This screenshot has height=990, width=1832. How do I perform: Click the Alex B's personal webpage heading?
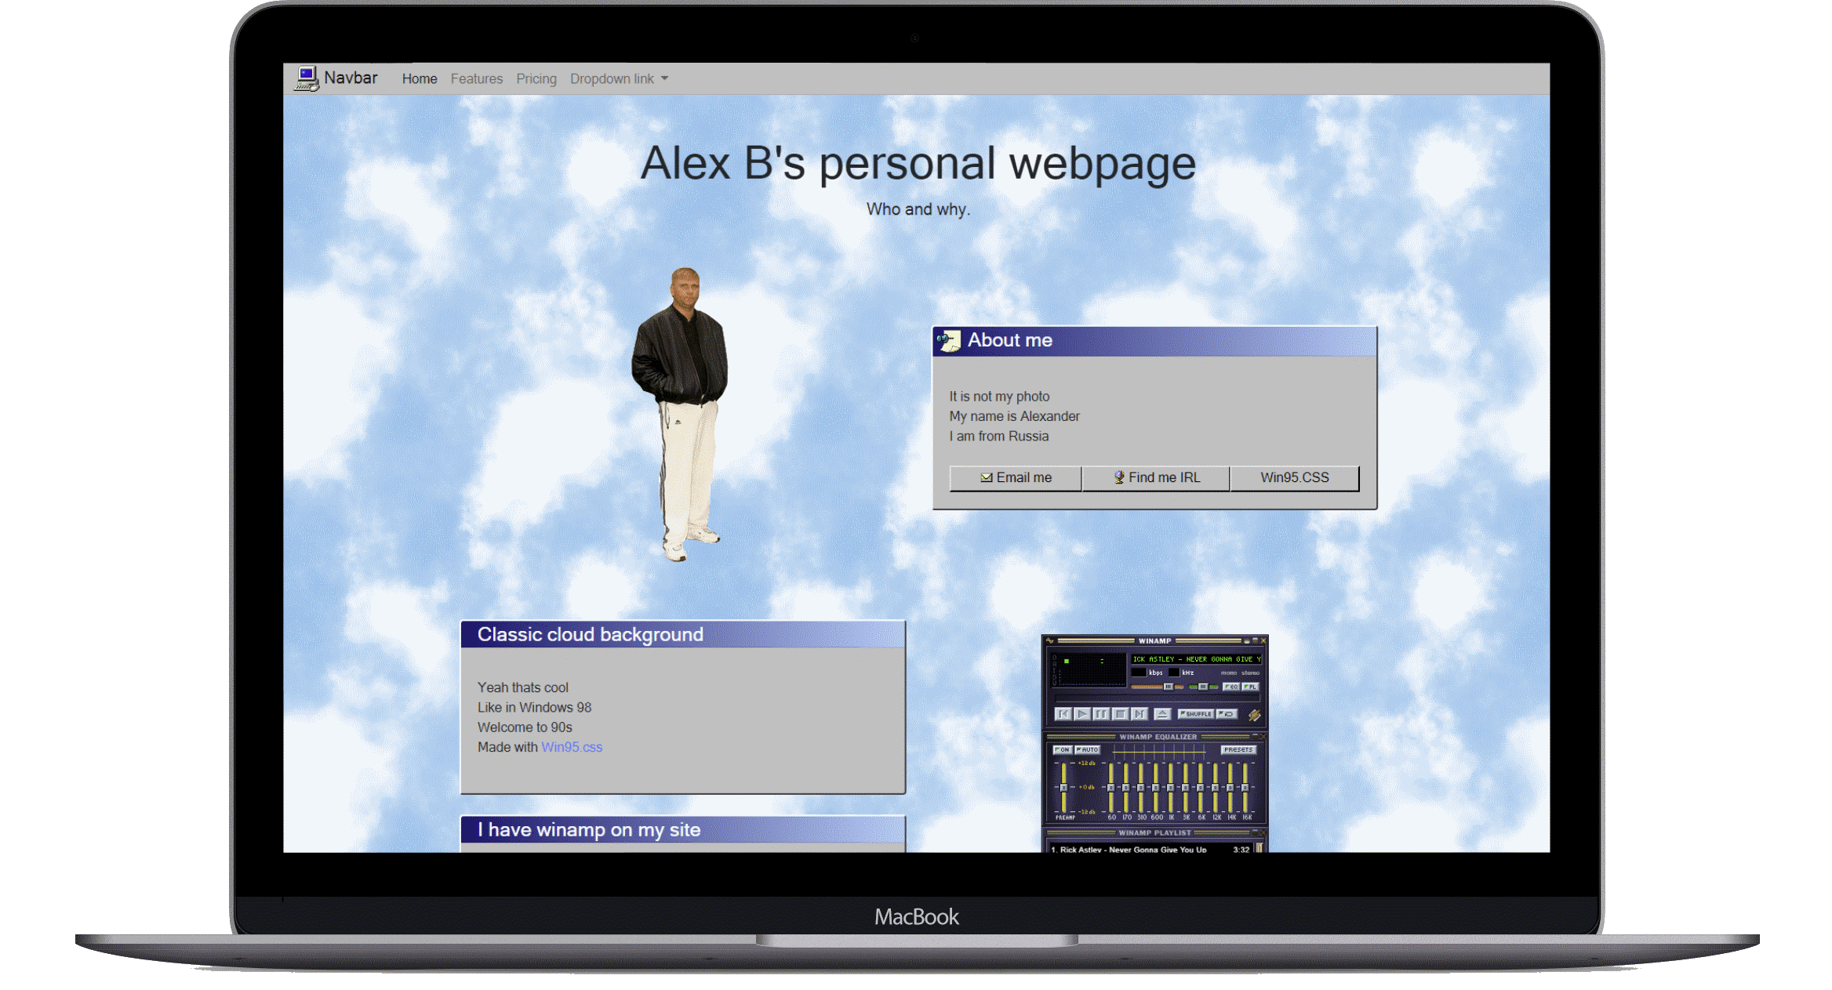tap(918, 164)
